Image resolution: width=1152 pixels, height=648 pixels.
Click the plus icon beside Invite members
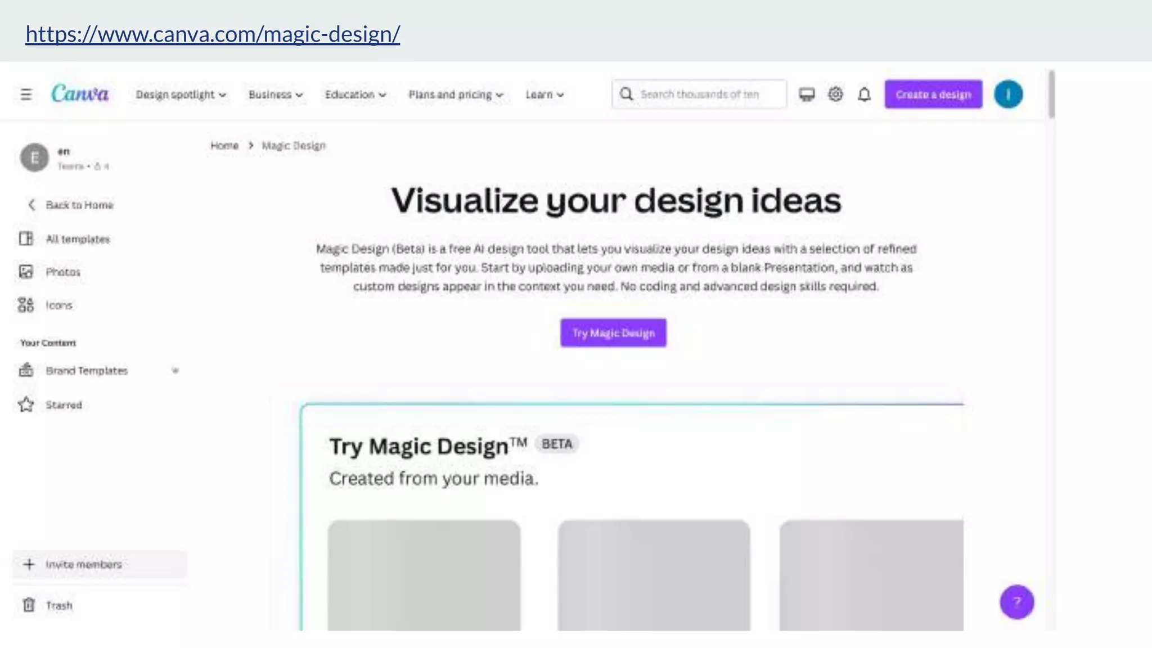[x=29, y=564]
